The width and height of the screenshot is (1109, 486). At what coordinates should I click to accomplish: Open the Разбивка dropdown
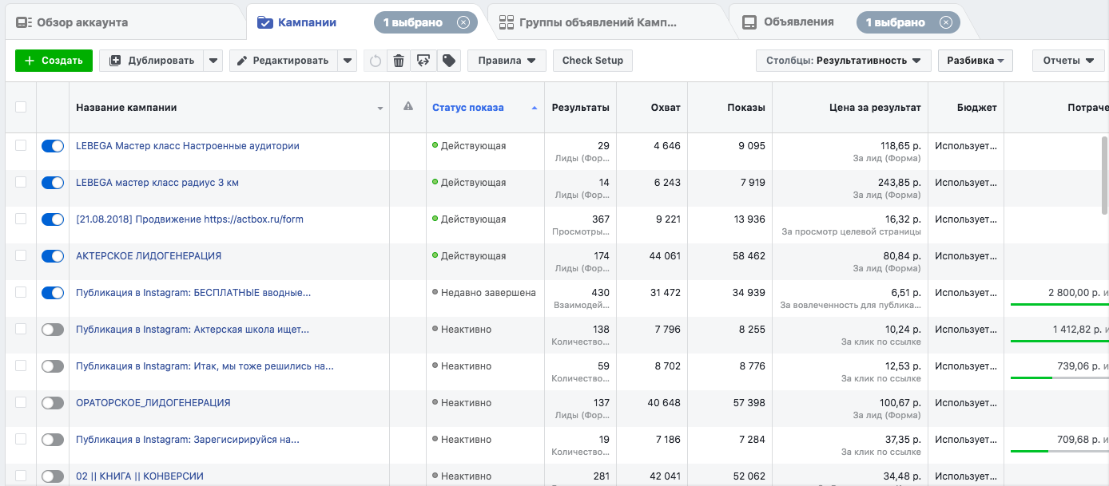[975, 61]
